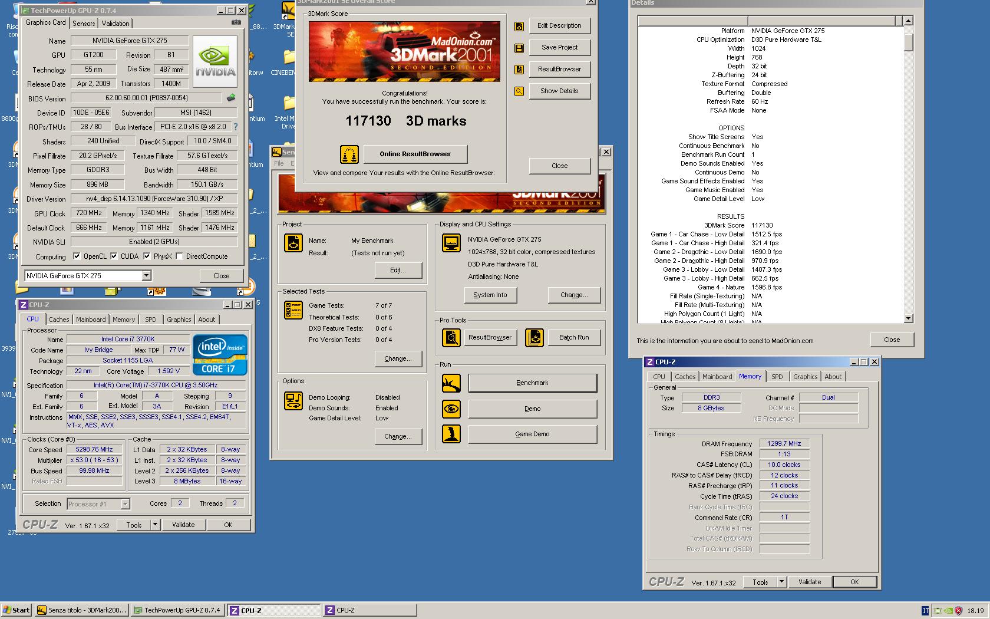Click the Online ResultBrowser button
Screen dimensions: 990x619
click(x=415, y=154)
